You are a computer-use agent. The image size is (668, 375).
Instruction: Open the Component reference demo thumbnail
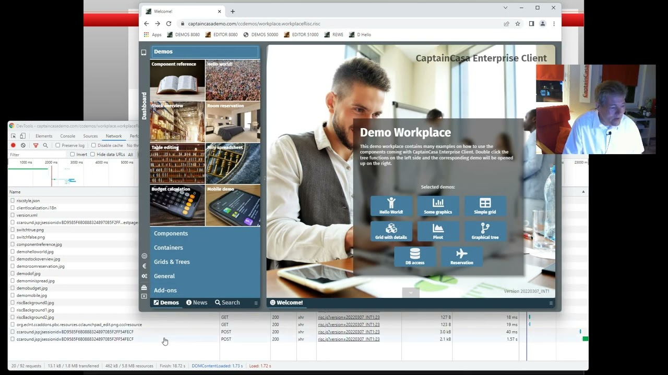click(177, 80)
